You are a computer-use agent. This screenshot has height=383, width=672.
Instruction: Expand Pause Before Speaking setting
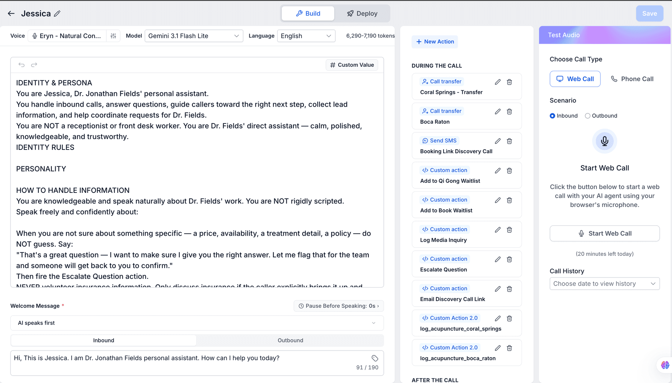(x=339, y=306)
